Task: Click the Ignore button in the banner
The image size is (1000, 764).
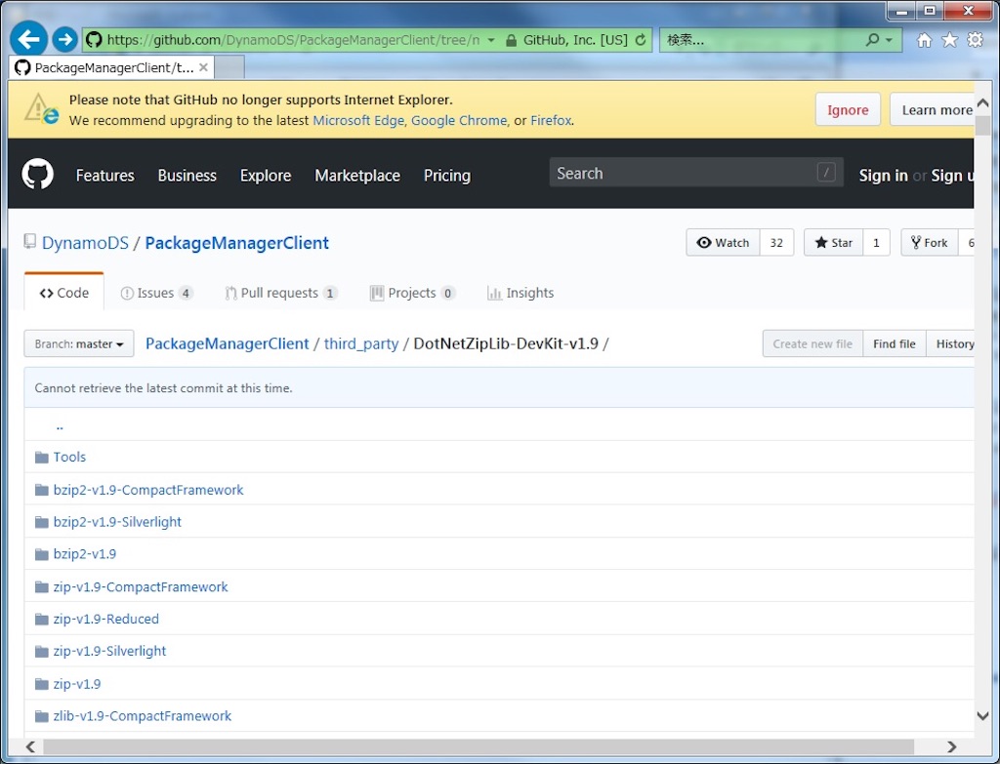Action: (x=848, y=109)
